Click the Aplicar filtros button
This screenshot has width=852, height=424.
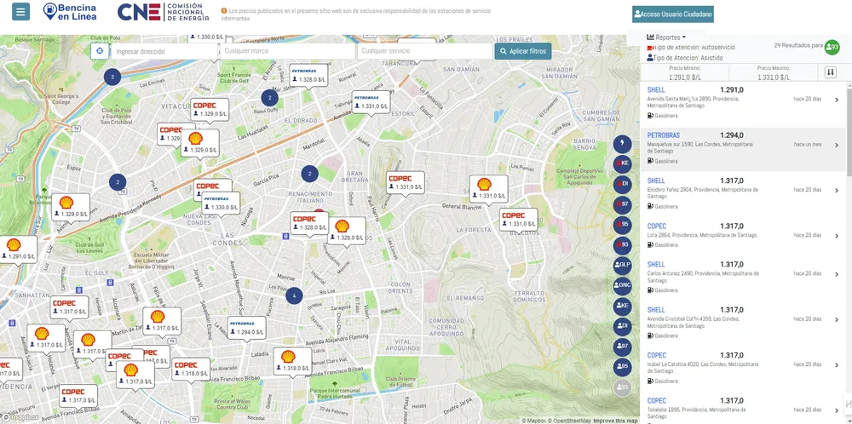(522, 51)
